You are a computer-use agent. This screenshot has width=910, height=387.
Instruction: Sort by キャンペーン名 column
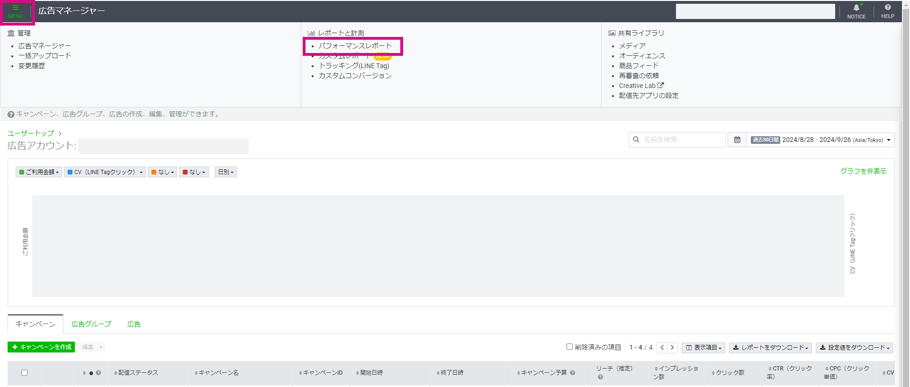click(216, 373)
